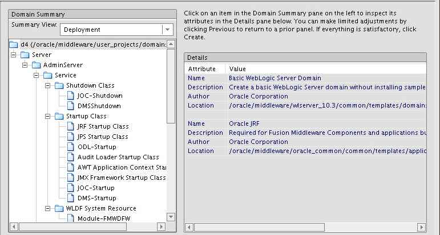Image resolution: width=440 pixels, height=235 pixels.
Task: Click the domain tree vertical scrollbar down arrow
Action: [x=171, y=217]
